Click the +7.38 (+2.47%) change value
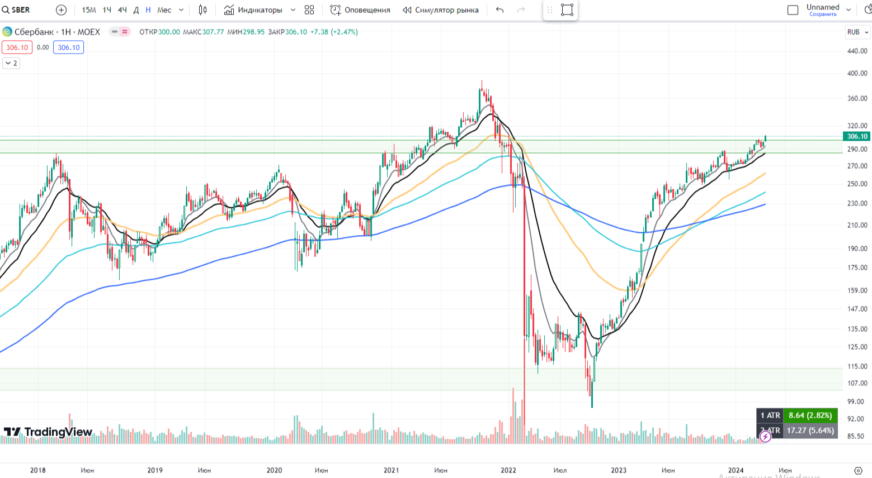This screenshot has width=872, height=478. coord(334,32)
